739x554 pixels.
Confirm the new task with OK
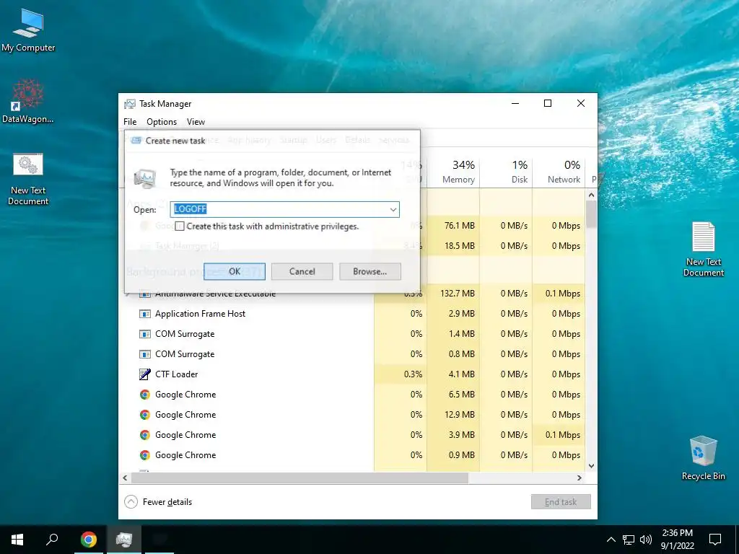(x=235, y=271)
